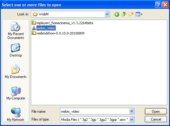Screen dimensions: 170x126
Task: Select the webm_video VLC cone icon
Action: click(34, 28)
